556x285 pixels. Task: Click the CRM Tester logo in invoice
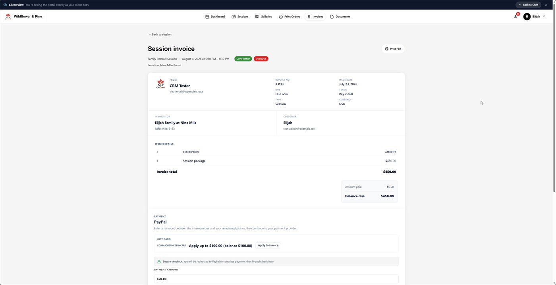pos(160,84)
